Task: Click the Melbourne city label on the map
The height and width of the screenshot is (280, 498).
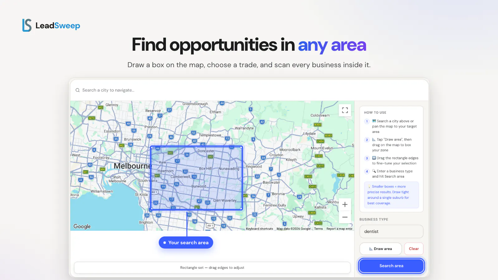Action: (x=133, y=166)
